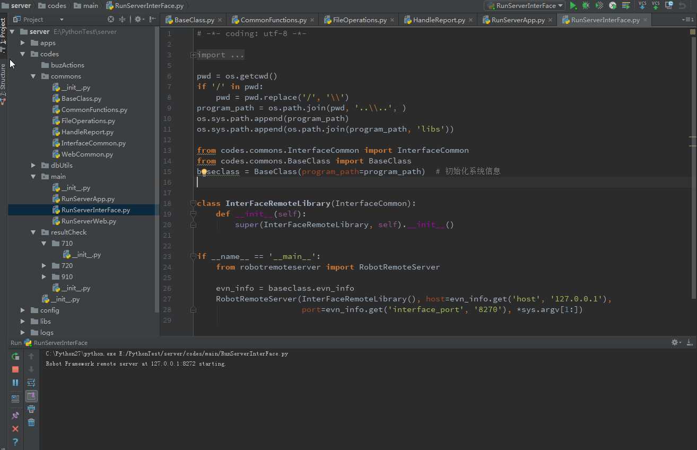Viewport: 697px width, 450px height.
Task: Collapse the resultCheck folder
Action: pyautogui.click(x=33, y=232)
